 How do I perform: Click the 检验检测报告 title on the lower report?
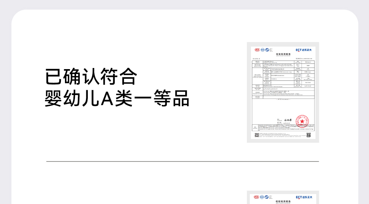(x=283, y=201)
